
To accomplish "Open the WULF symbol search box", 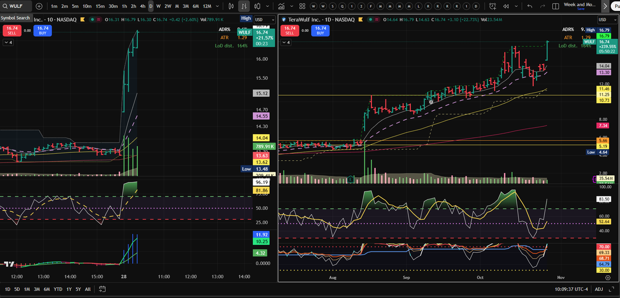I will (17, 6).
